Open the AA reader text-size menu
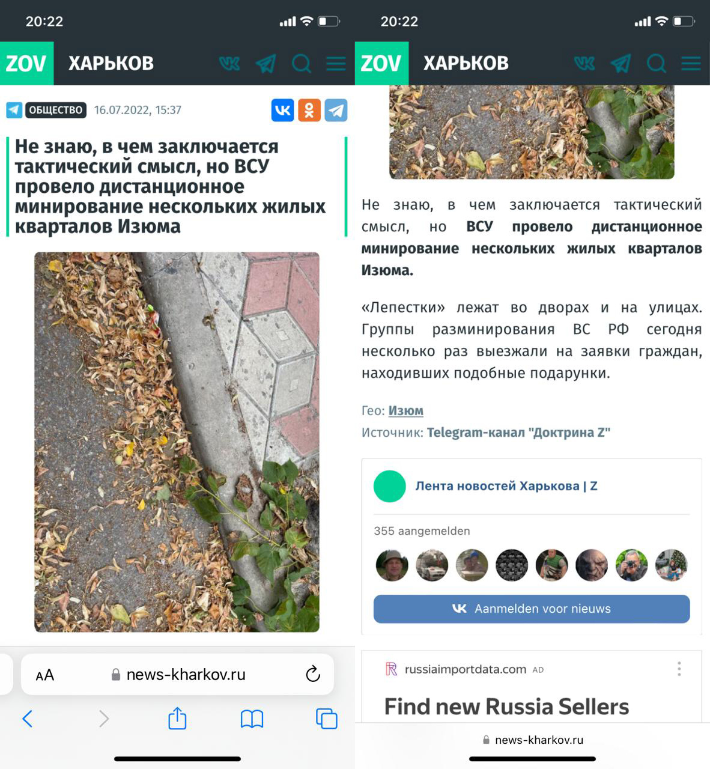 (45, 675)
